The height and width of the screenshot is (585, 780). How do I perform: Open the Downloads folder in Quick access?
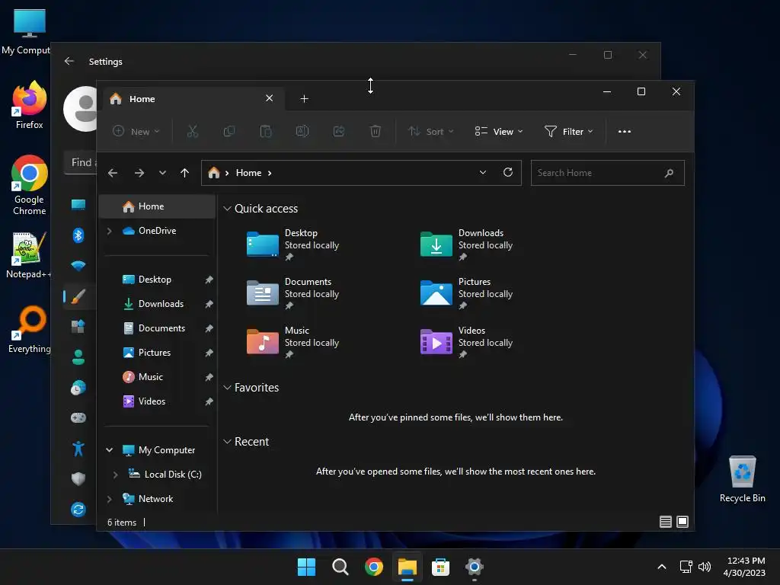coord(467,245)
